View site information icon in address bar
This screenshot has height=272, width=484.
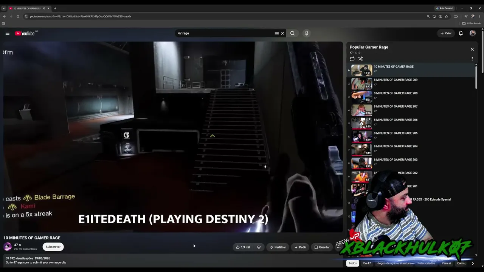pos(26,16)
